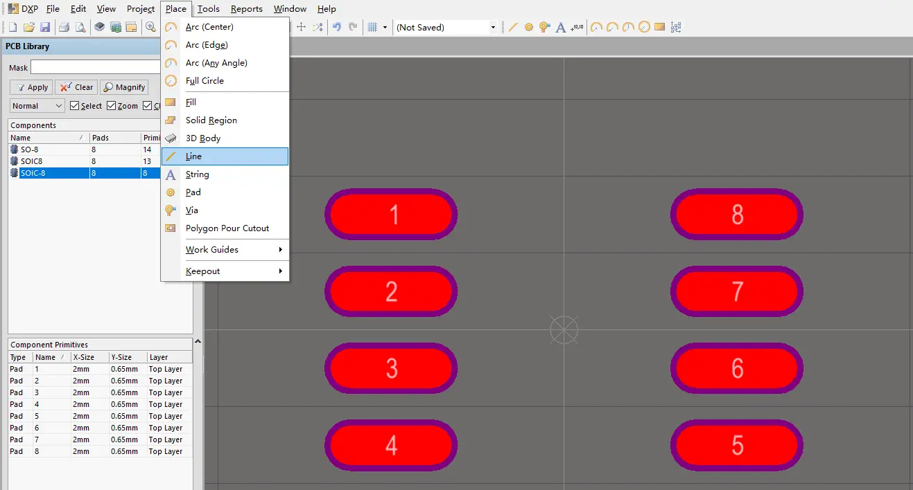Select the Place Pad toolbar icon
Screen dimensions: 913x490
[529, 28]
